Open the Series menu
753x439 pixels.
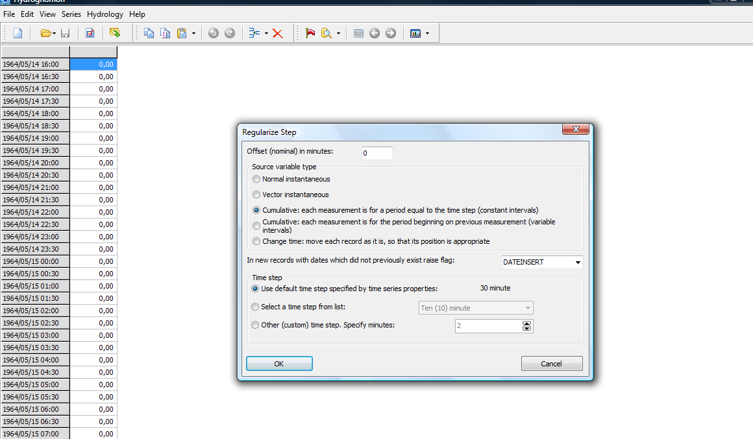71,14
